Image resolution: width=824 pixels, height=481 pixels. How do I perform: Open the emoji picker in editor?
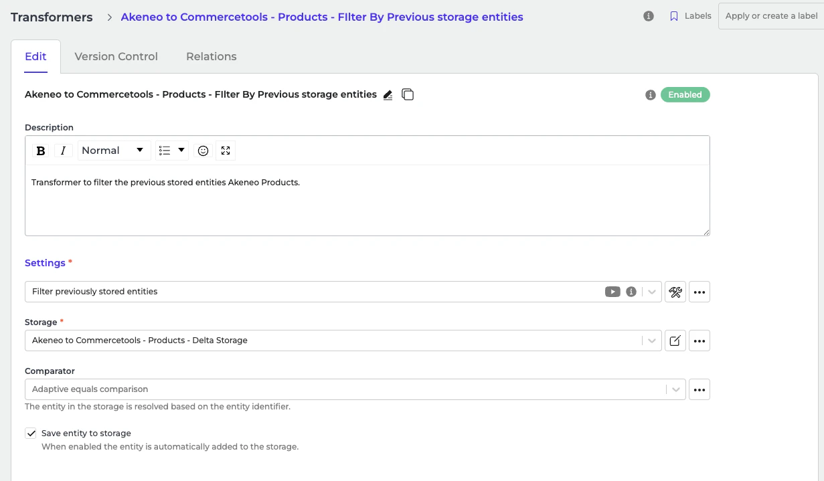203,151
